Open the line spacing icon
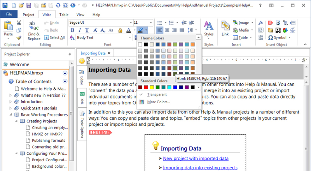This screenshot has height=171, width=311. click(190, 30)
